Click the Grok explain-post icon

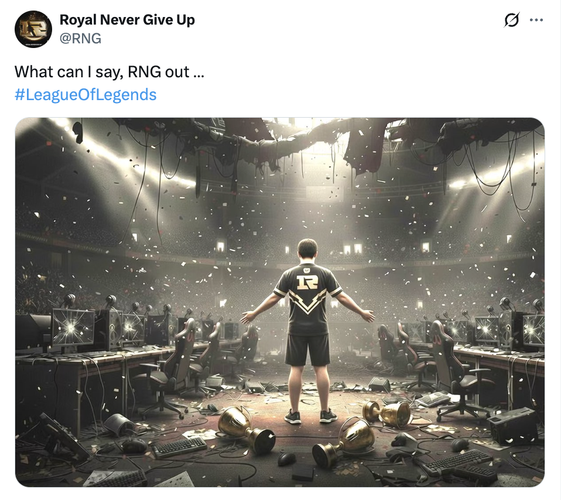[x=511, y=20]
